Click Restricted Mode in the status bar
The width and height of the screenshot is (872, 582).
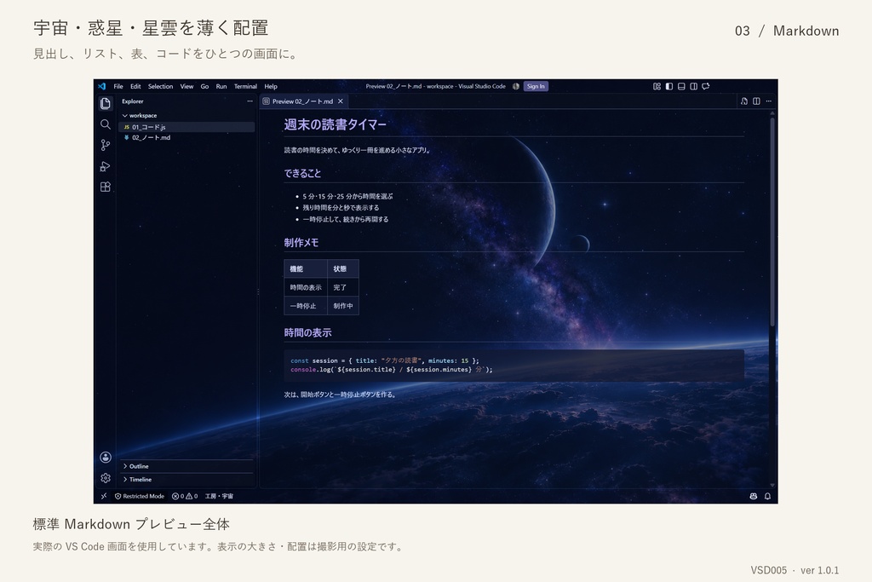pyautogui.click(x=140, y=496)
